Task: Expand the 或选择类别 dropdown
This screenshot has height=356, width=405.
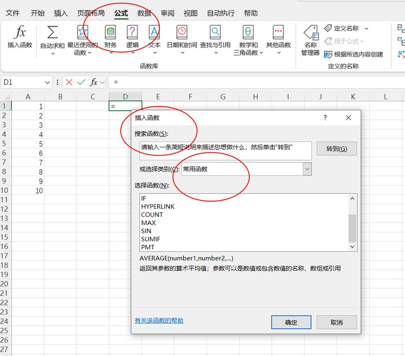Action: pos(307,169)
